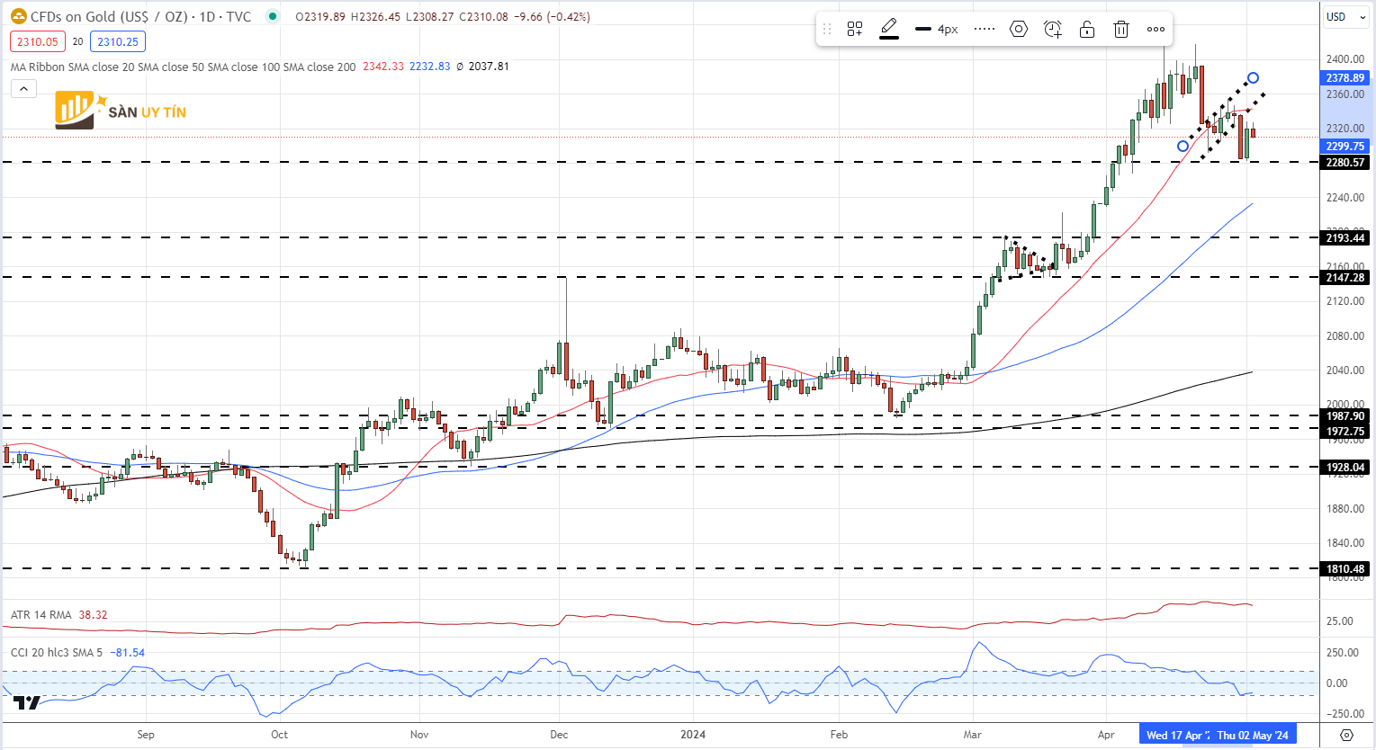
Task: Click the Thu 02 May '24 date label
Action: pyautogui.click(x=1253, y=735)
